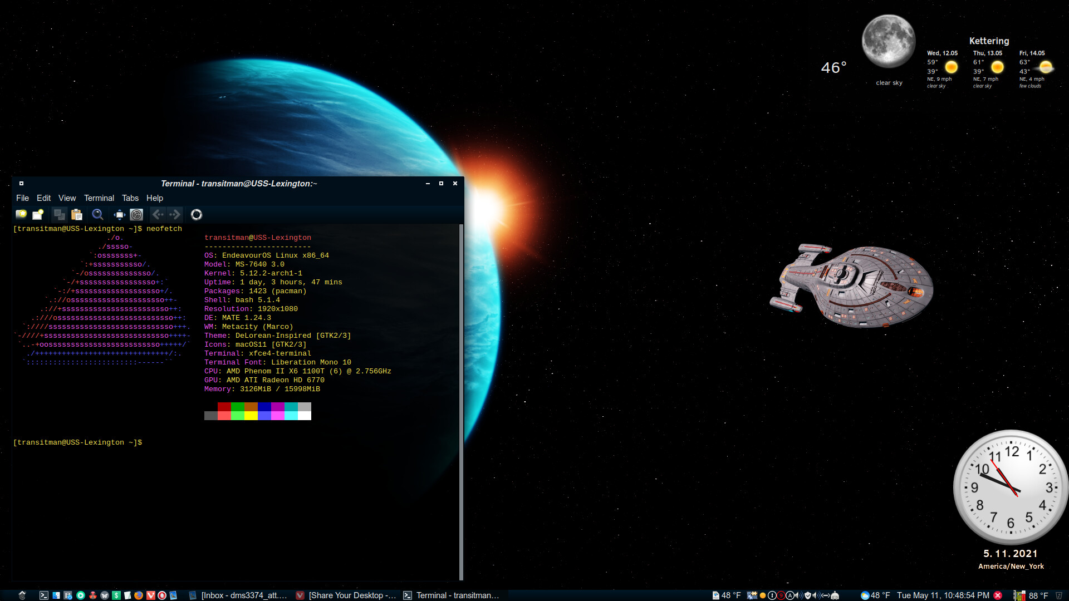Image resolution: width=1069 pixels, height=601 pixels.
Task: Open the window menu button in titlebar
Action: (x=21, y=183)
